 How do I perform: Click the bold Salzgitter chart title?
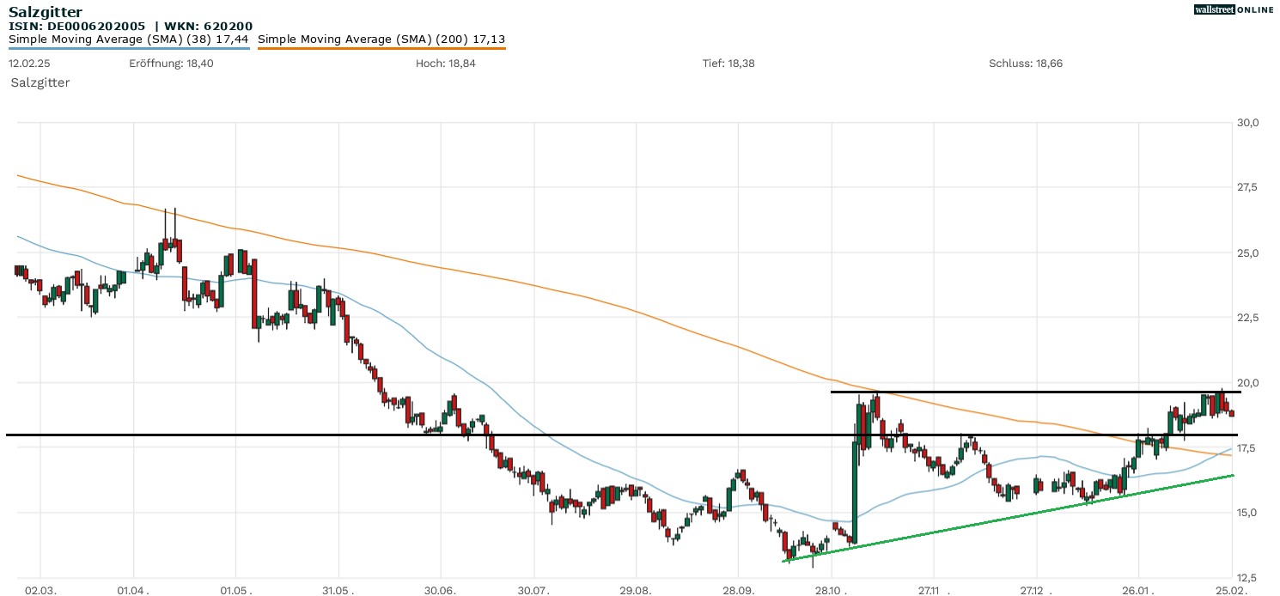46,11
